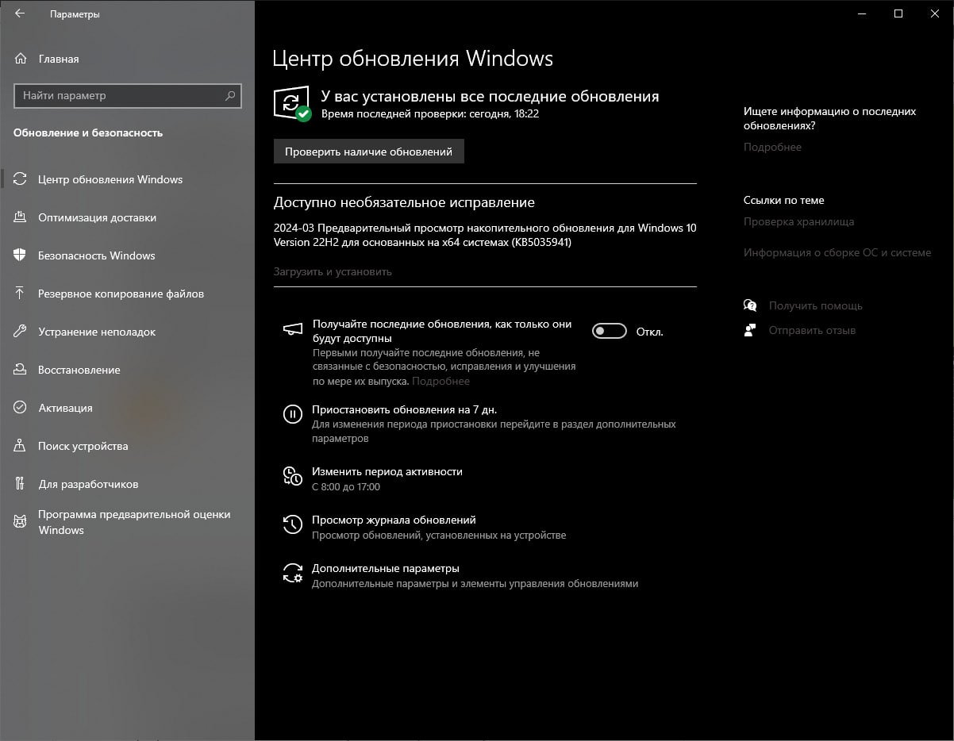The image size is (954, 741).
Task: Click the Центр обновления Windows sync icon
Action: coord(21,179)
